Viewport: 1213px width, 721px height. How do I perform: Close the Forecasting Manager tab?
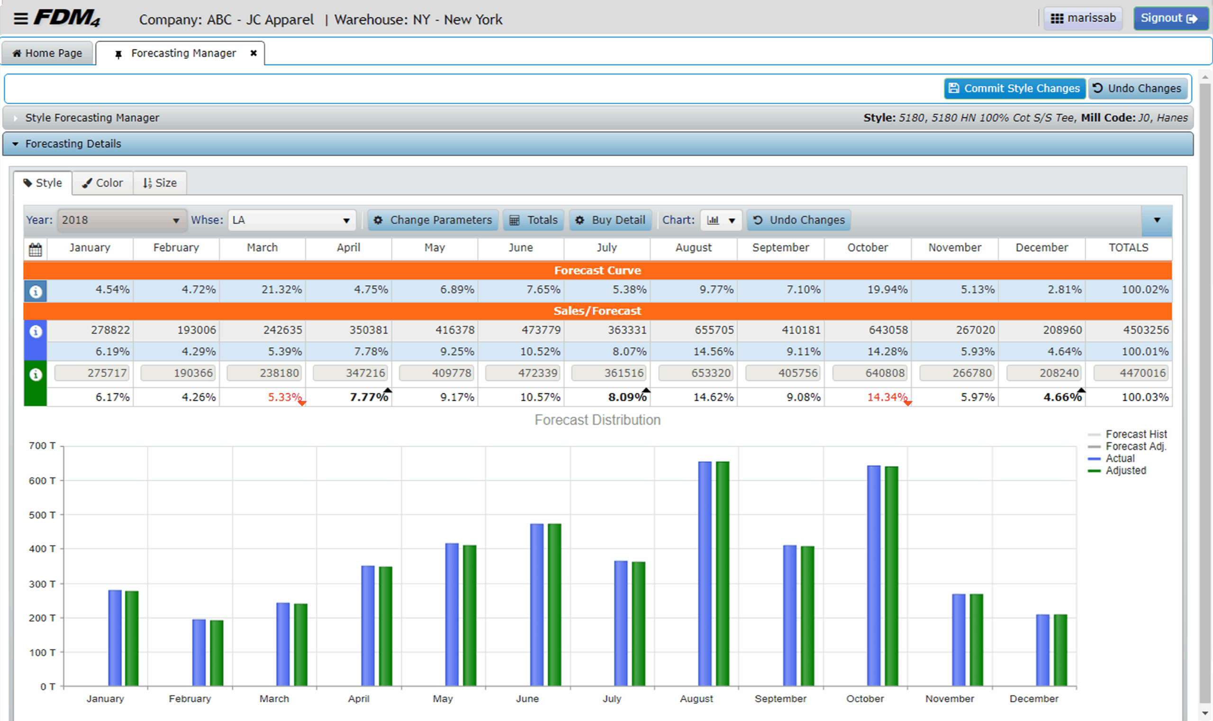coord(253,53)
